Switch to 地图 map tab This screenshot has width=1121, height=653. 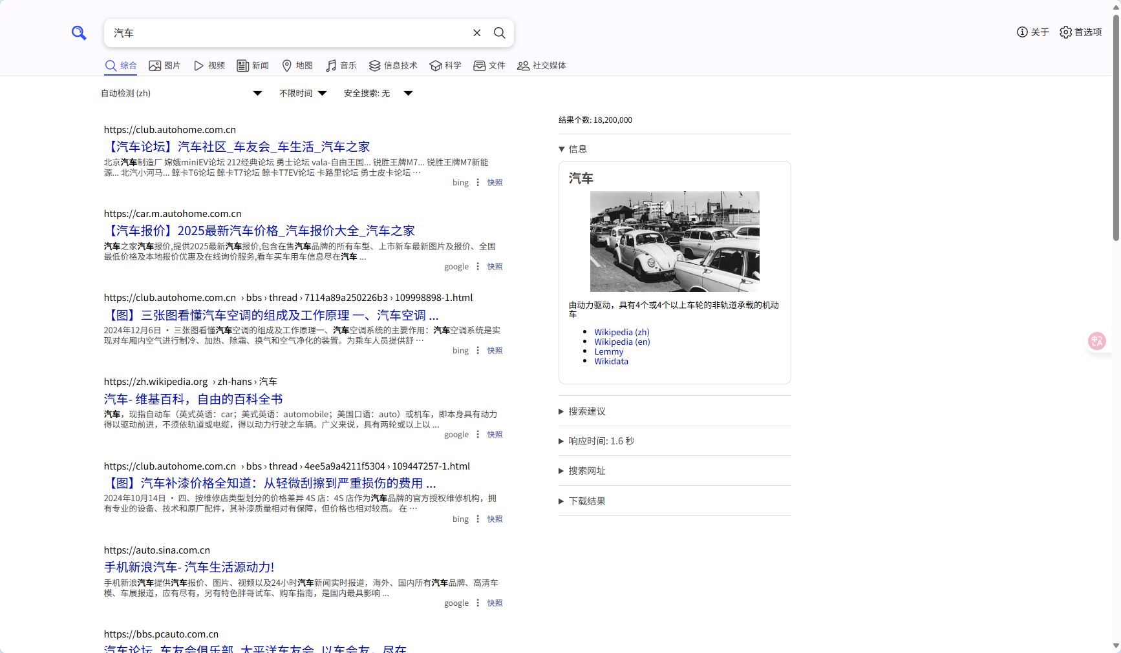click(297, 66)
